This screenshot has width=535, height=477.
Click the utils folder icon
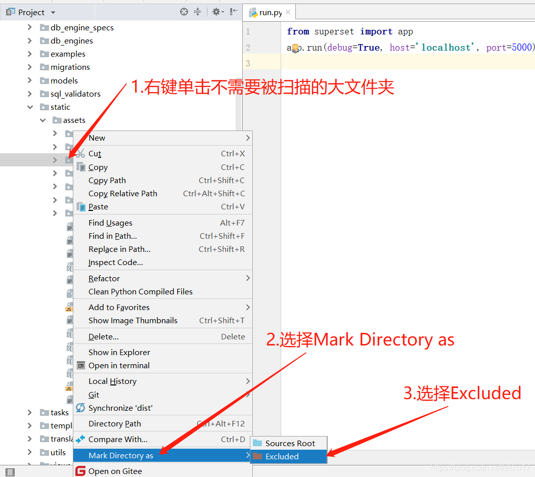tap(44, 452)
